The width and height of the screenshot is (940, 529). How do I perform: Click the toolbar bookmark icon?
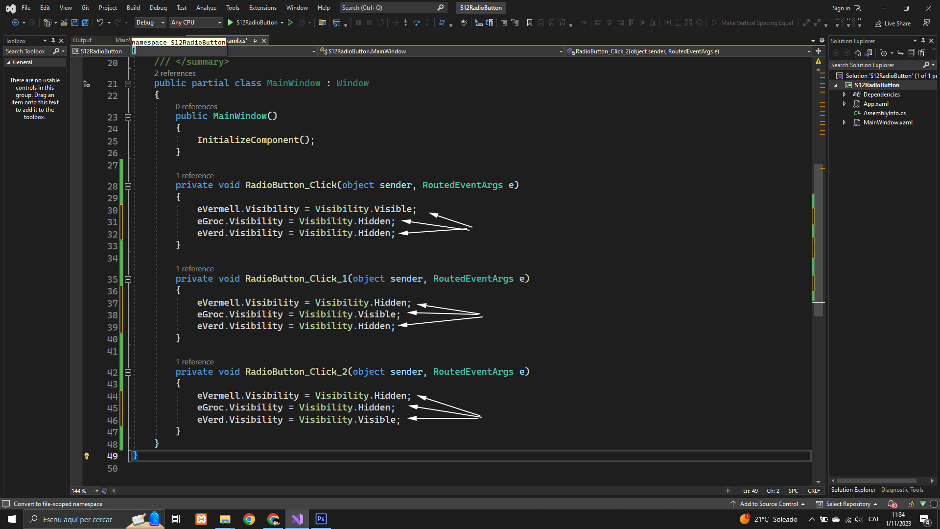(x=529, y=23)
